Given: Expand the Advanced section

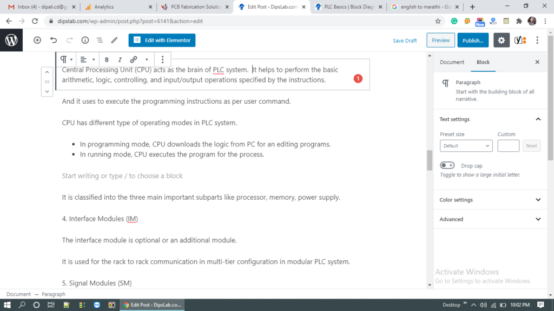Looking at the screenshot, I should click(x=490, y=219).
